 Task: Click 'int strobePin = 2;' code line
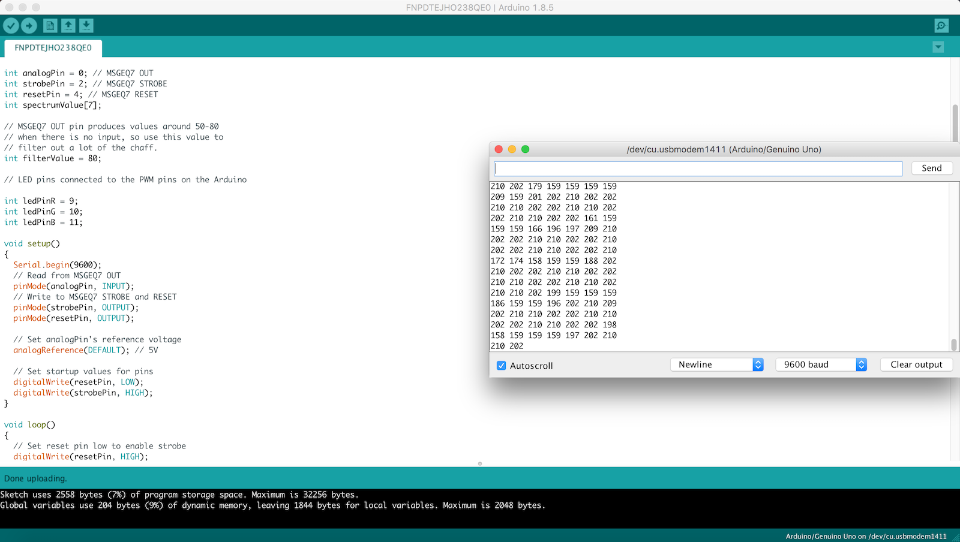click(46, 84)
